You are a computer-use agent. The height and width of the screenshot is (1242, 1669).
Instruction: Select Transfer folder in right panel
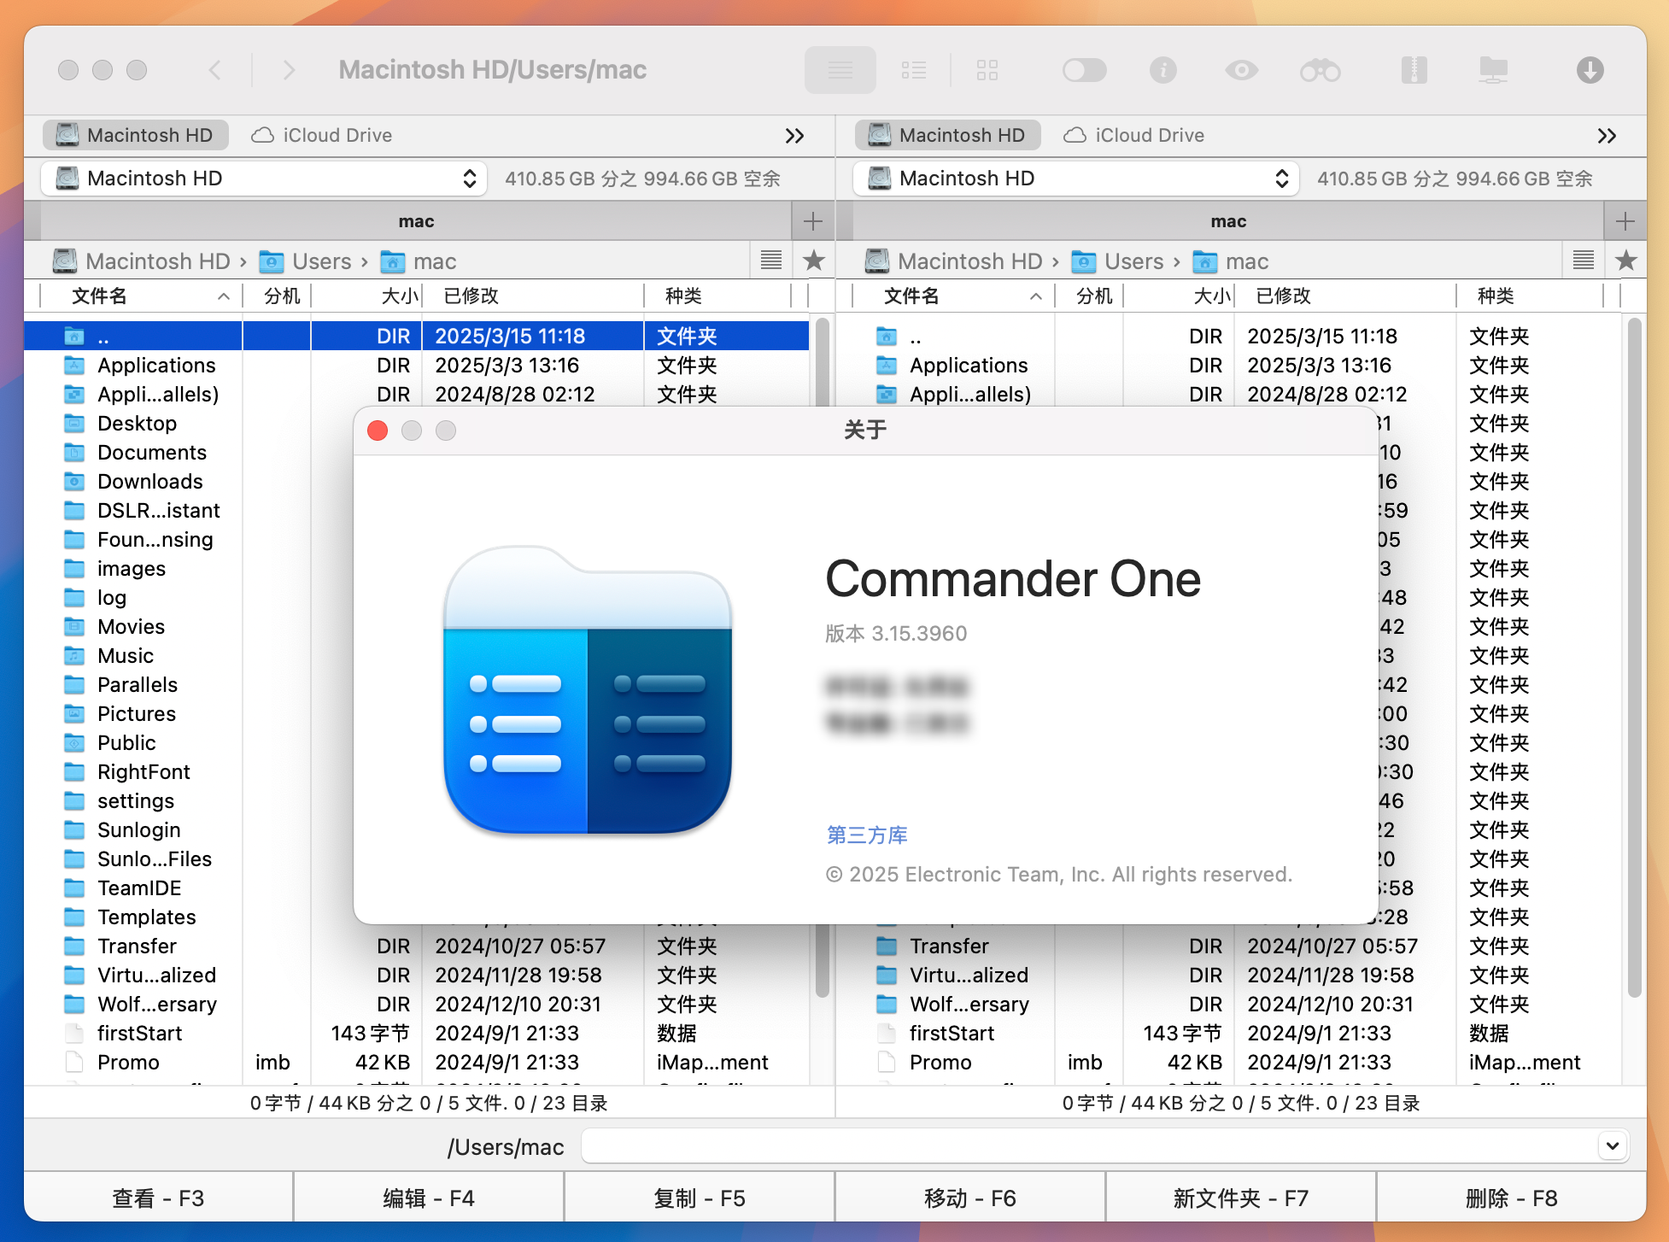click(949, 946)
